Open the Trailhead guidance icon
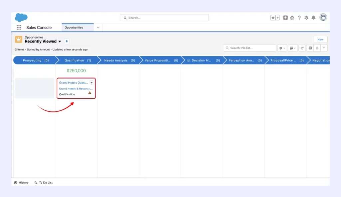This screenshot has height=197, width=341. tap(292, 18)
